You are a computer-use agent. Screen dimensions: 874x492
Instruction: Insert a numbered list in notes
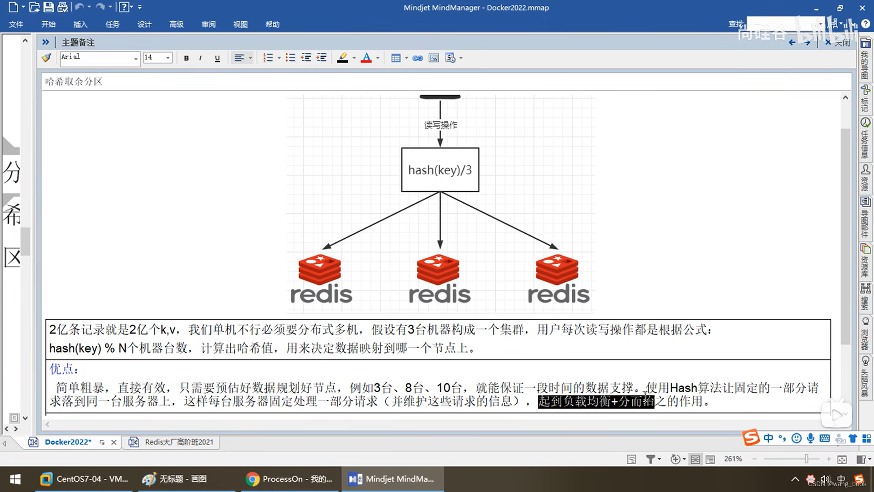268,58
